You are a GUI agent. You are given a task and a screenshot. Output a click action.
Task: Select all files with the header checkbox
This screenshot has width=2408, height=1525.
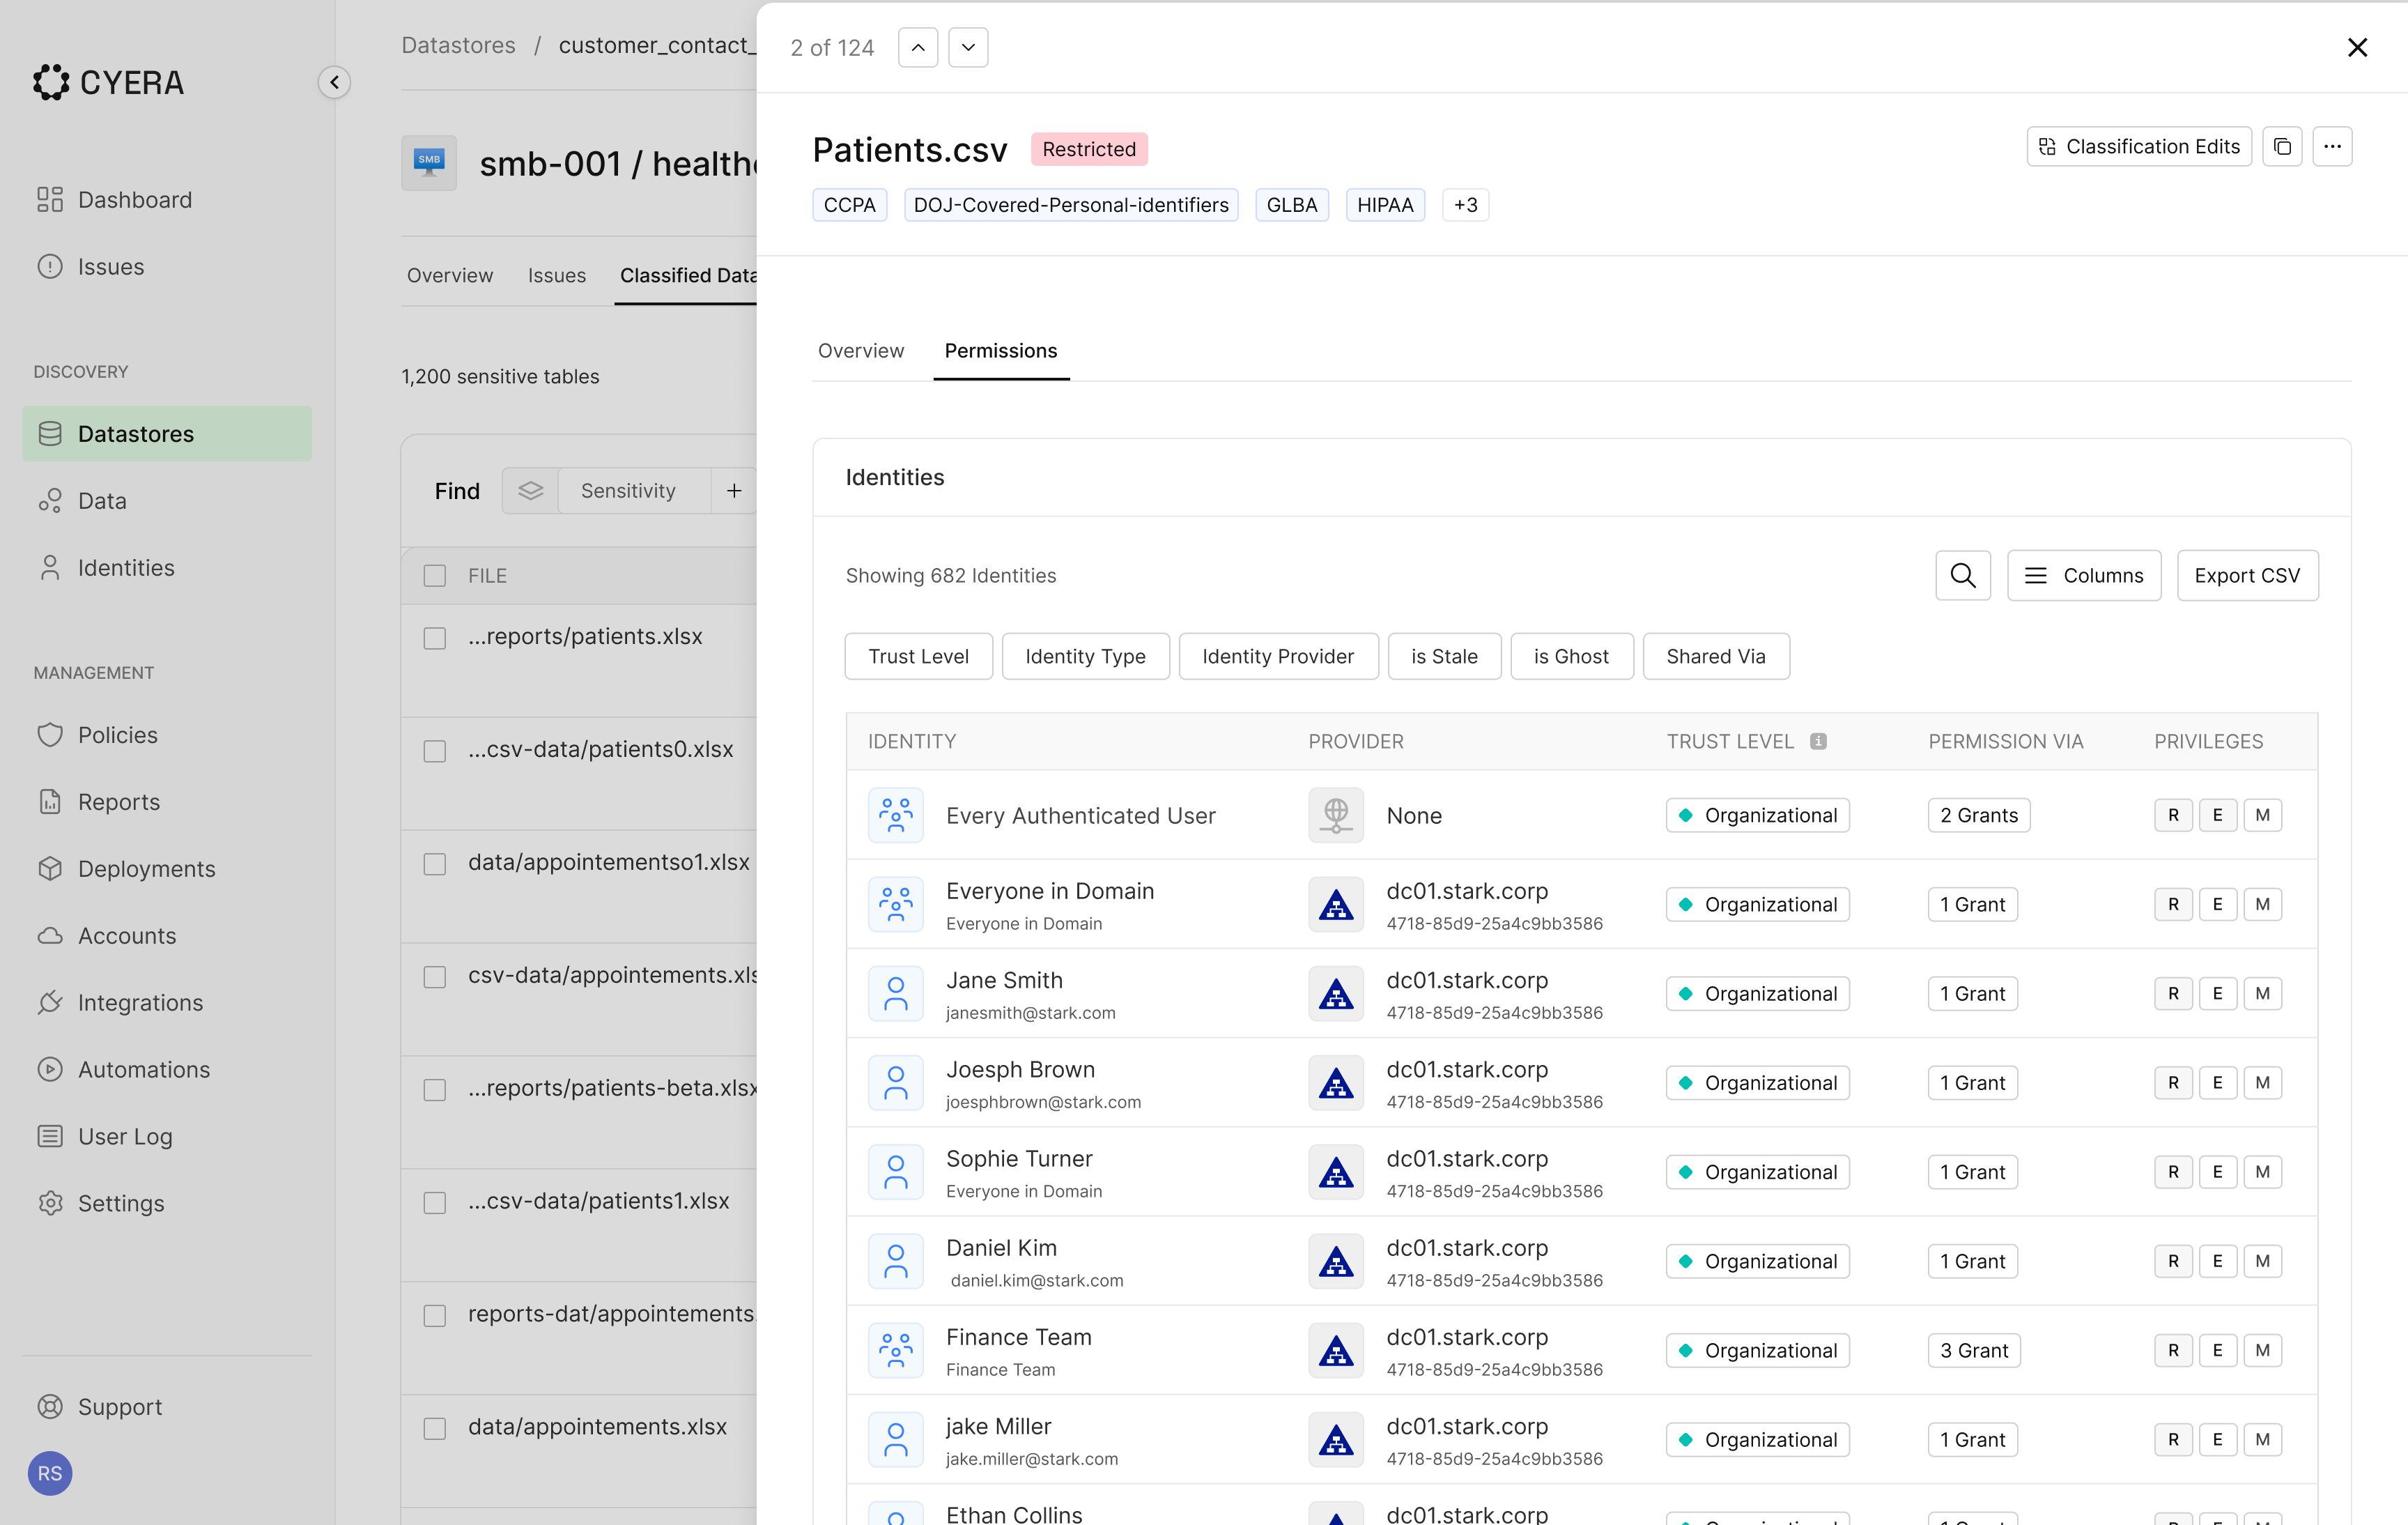coord(434,575)
